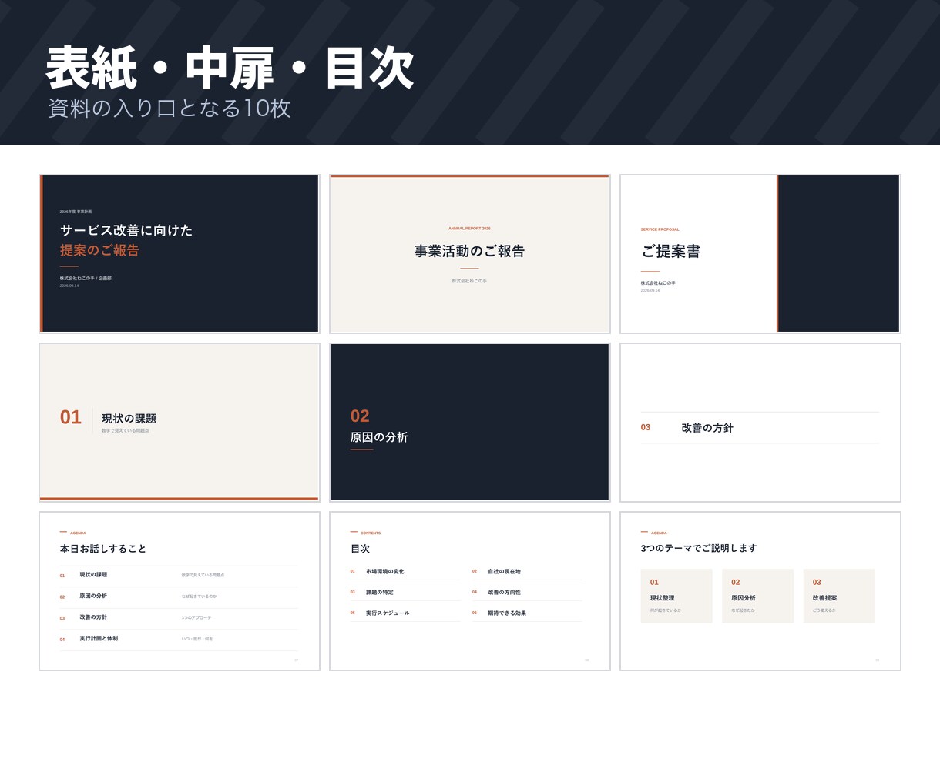This screenshot has height=782, width=940.
Task: Open the ご提案書 split-layout cover slide
Action: pyautogui.click(x=760, y=254)
